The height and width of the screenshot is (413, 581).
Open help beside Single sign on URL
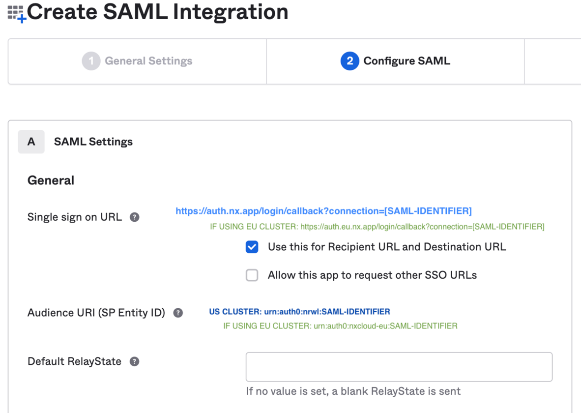point(134,217)
